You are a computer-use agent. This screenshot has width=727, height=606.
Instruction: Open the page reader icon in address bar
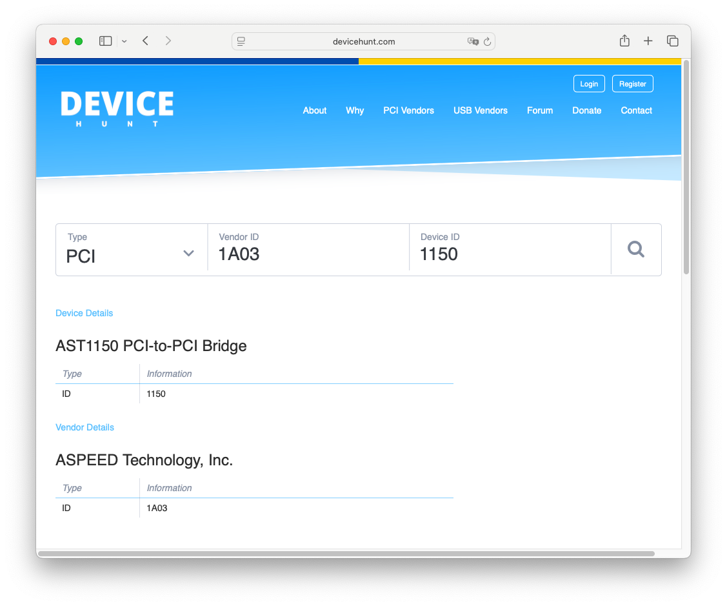click(241, 42)
